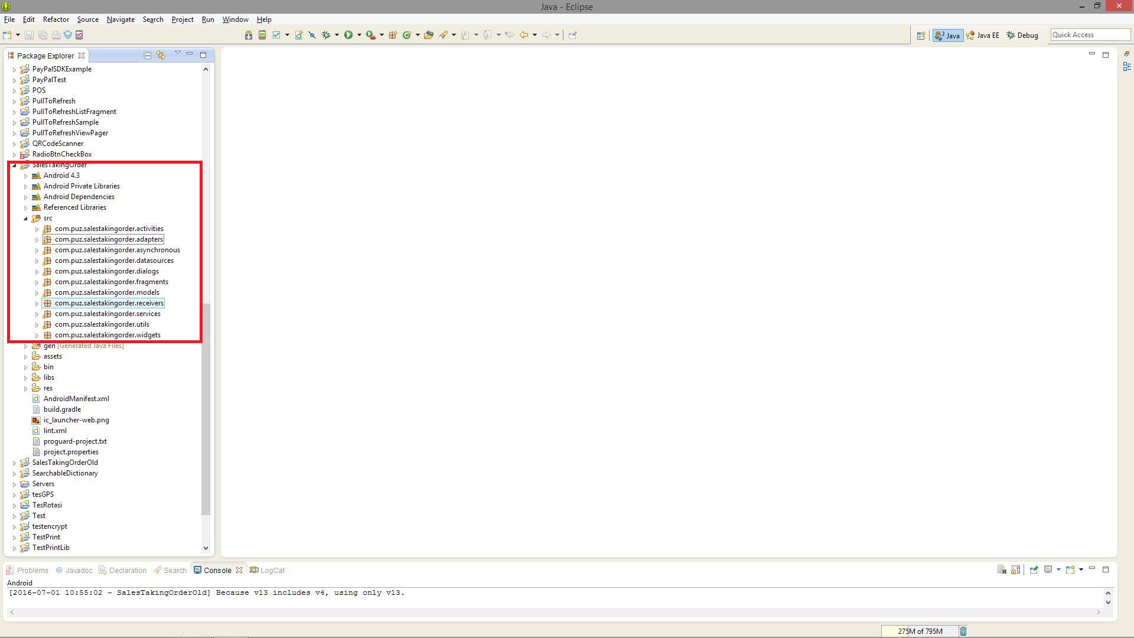Screen dimensions: 1134x638
Task: Click the Restore icon at right edge
Action: [x=1127, y=54]
